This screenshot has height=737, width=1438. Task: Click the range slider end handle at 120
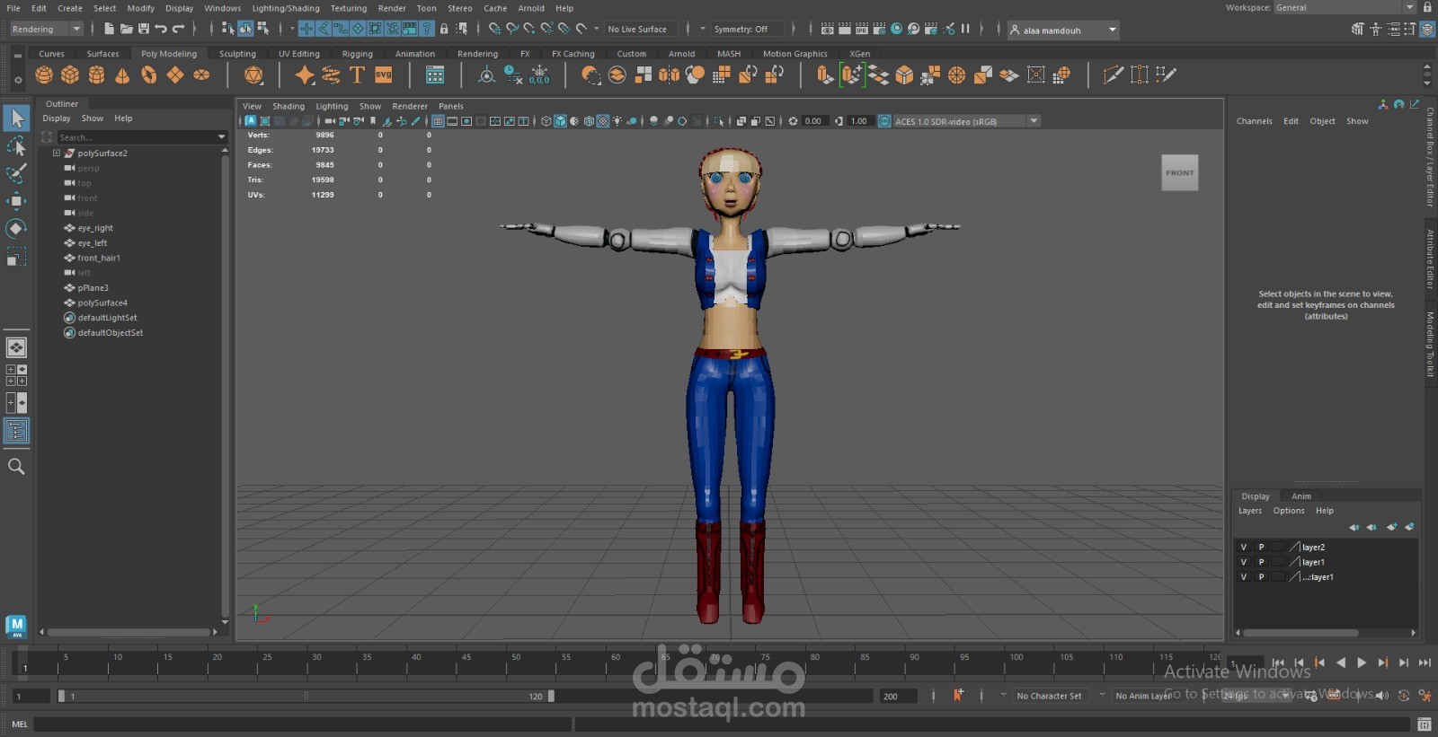click(x=551, y=696)
